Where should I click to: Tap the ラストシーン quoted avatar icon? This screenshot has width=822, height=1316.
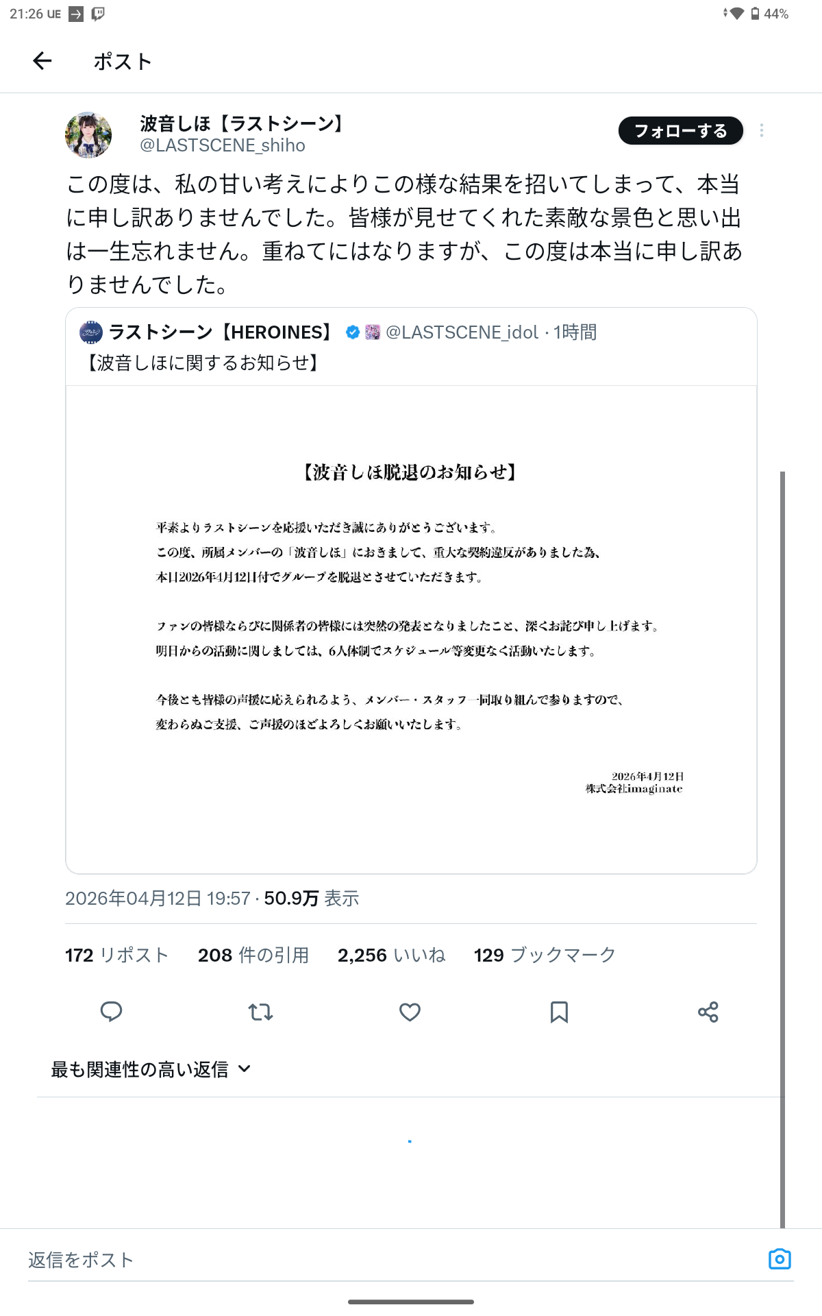91,332
